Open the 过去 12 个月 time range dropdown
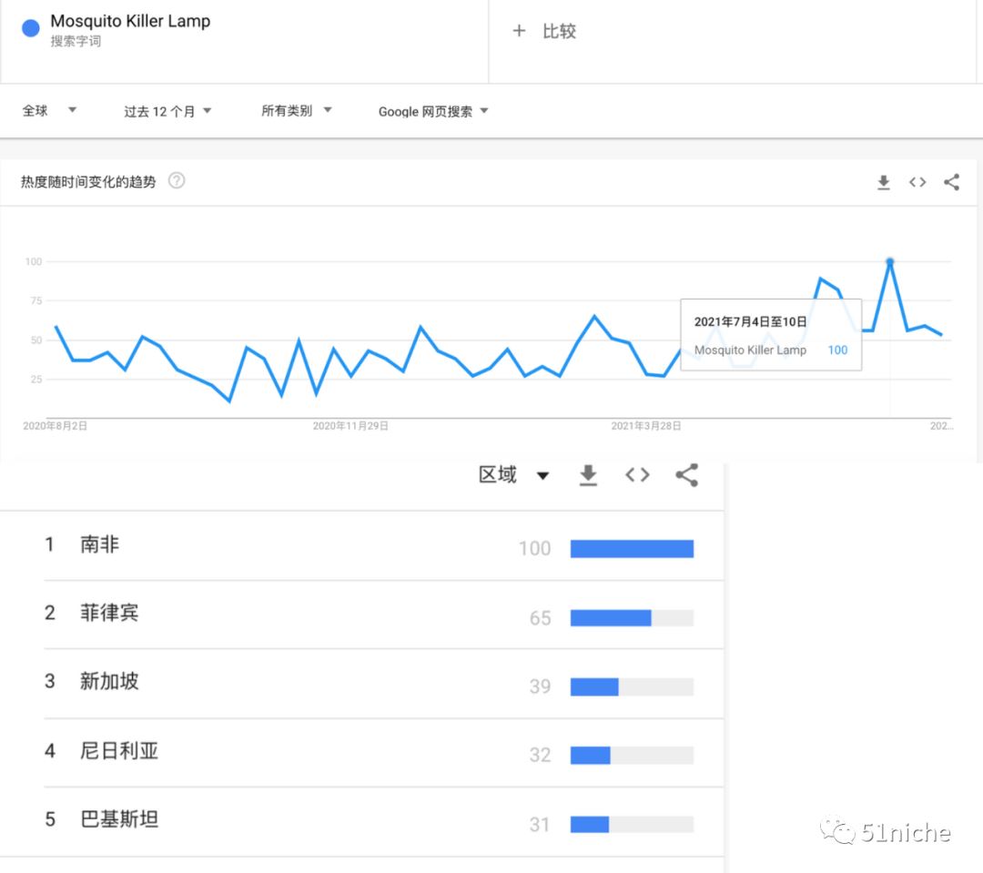Image resolution: width=983 pixels, height=873 pixels. pyautogui.click(x=167, y=111)
